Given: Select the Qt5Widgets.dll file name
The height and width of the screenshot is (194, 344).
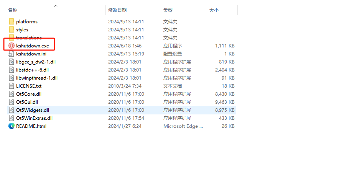Looking at the screenshot, I should click(x=33, y=110).
